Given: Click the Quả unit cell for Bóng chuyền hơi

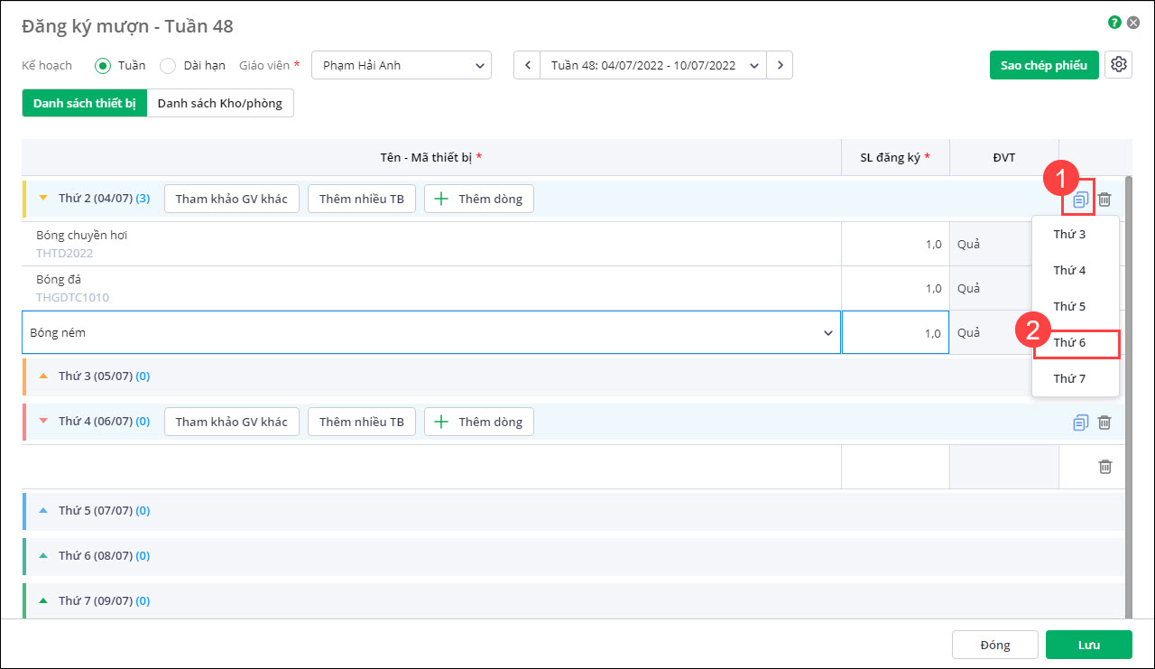Looking at the screenshot, I should click(991, 244).
